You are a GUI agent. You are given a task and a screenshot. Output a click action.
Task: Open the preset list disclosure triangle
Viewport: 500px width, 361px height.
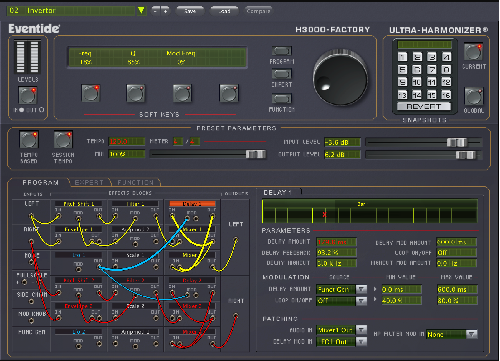[141, 10]
